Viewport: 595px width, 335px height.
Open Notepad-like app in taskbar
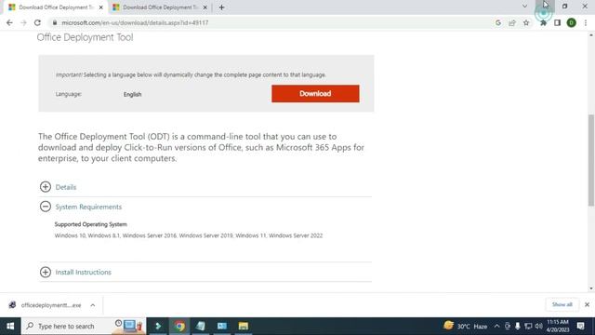[201, 326]
